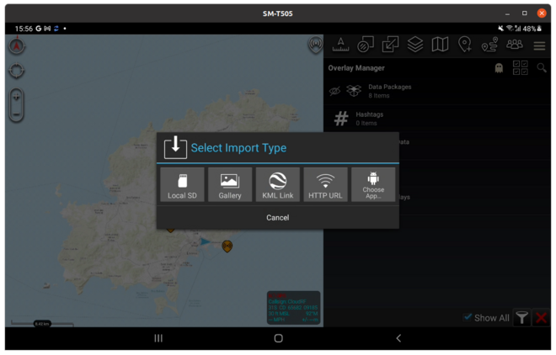The image size is (556, 355).
Task: Open the Hashtags row
Action: 437,119
